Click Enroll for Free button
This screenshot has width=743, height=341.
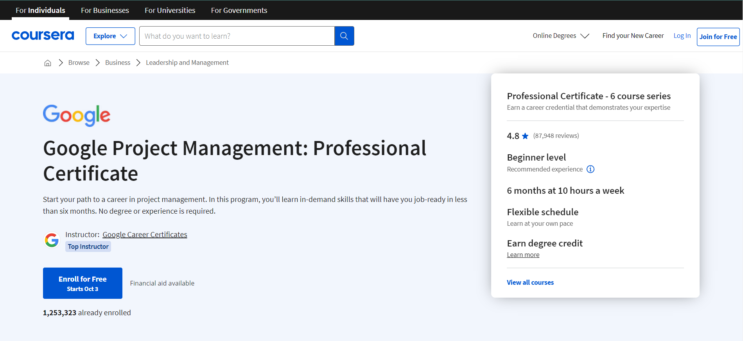[83, 283]
